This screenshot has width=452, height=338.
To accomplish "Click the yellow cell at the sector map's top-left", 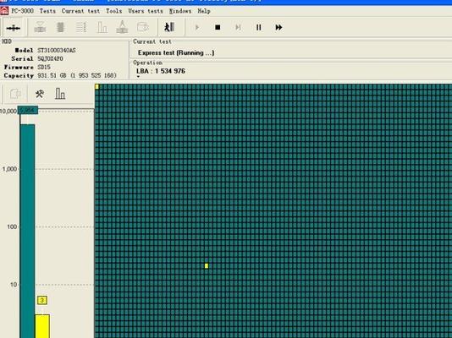I will click(97, 86).
